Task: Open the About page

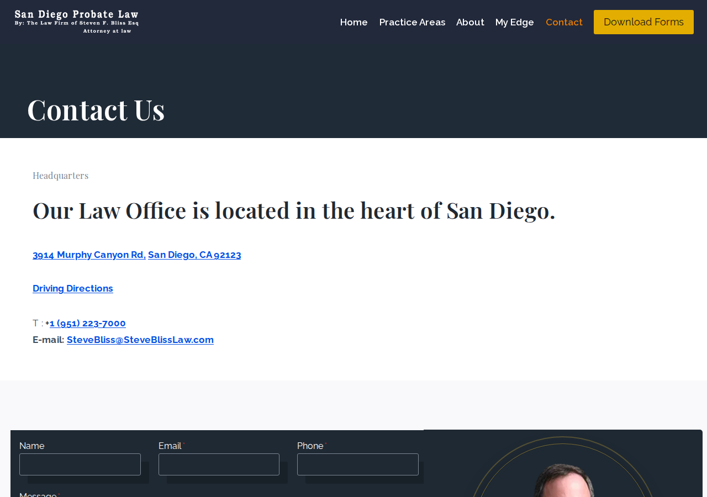Action: click(470, 22)
